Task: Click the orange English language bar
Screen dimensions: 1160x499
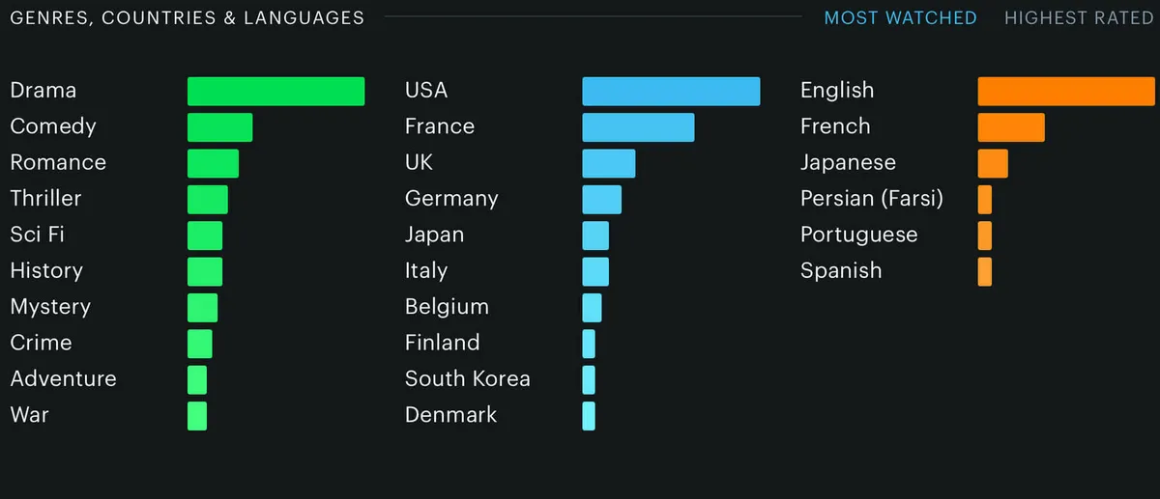Action: pyautogui.click(x=1066, y=91)
